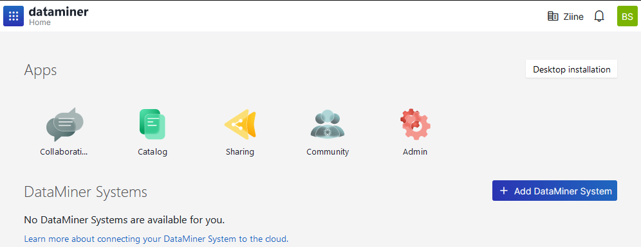
Task: Open the Sharing app icon
Action: (x=240, y=124)
